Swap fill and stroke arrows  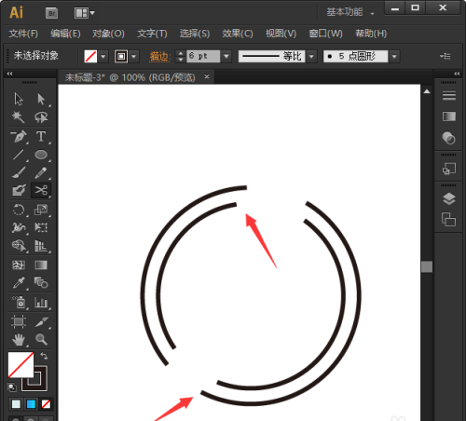[44, 356]
